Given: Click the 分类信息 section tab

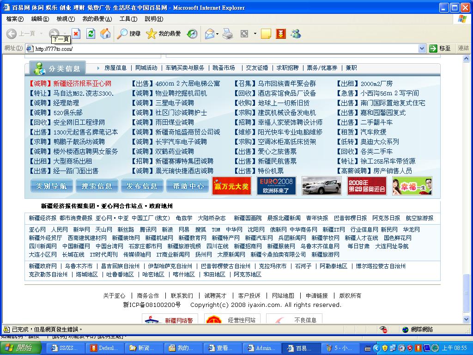Looking at the screenshot, I should point(58,68).
